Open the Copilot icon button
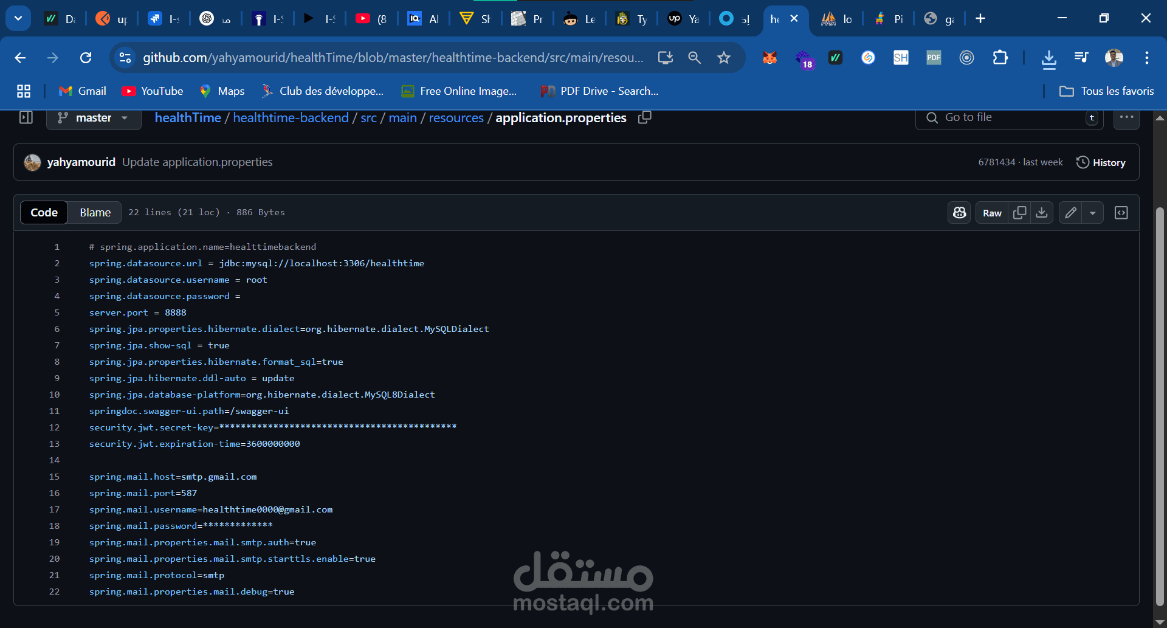 [959, 213]
